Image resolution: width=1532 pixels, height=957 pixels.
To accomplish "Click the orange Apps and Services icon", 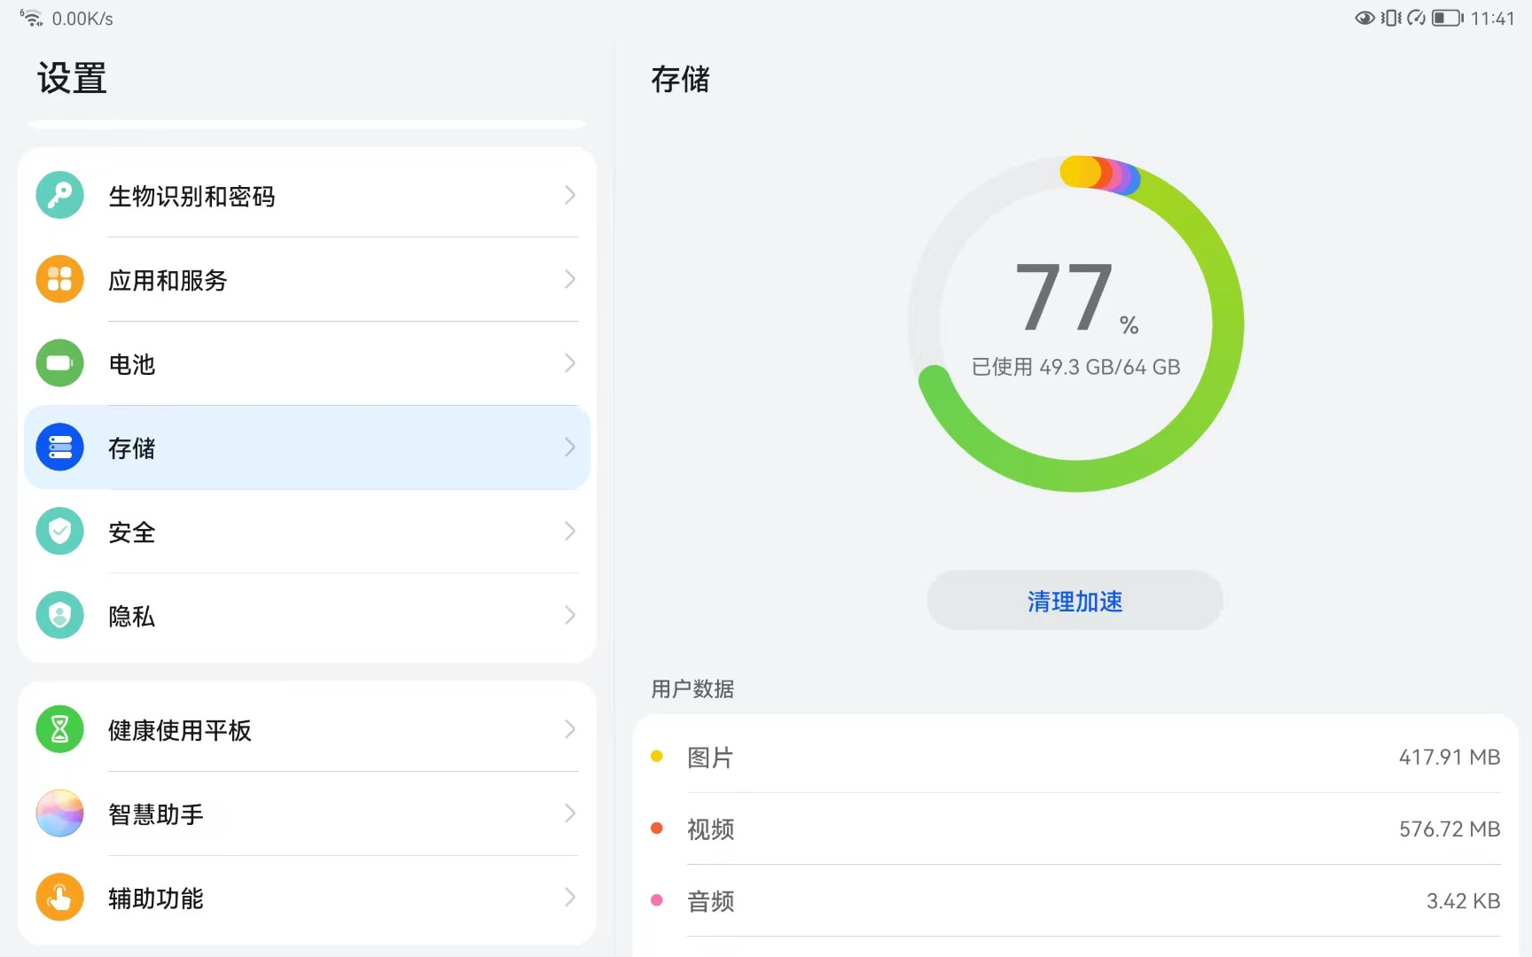I will (59, 279).
